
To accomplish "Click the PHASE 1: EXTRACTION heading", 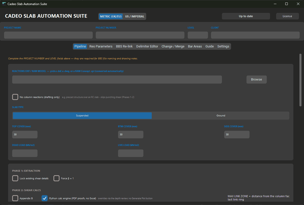I will (x=26, y=171).
